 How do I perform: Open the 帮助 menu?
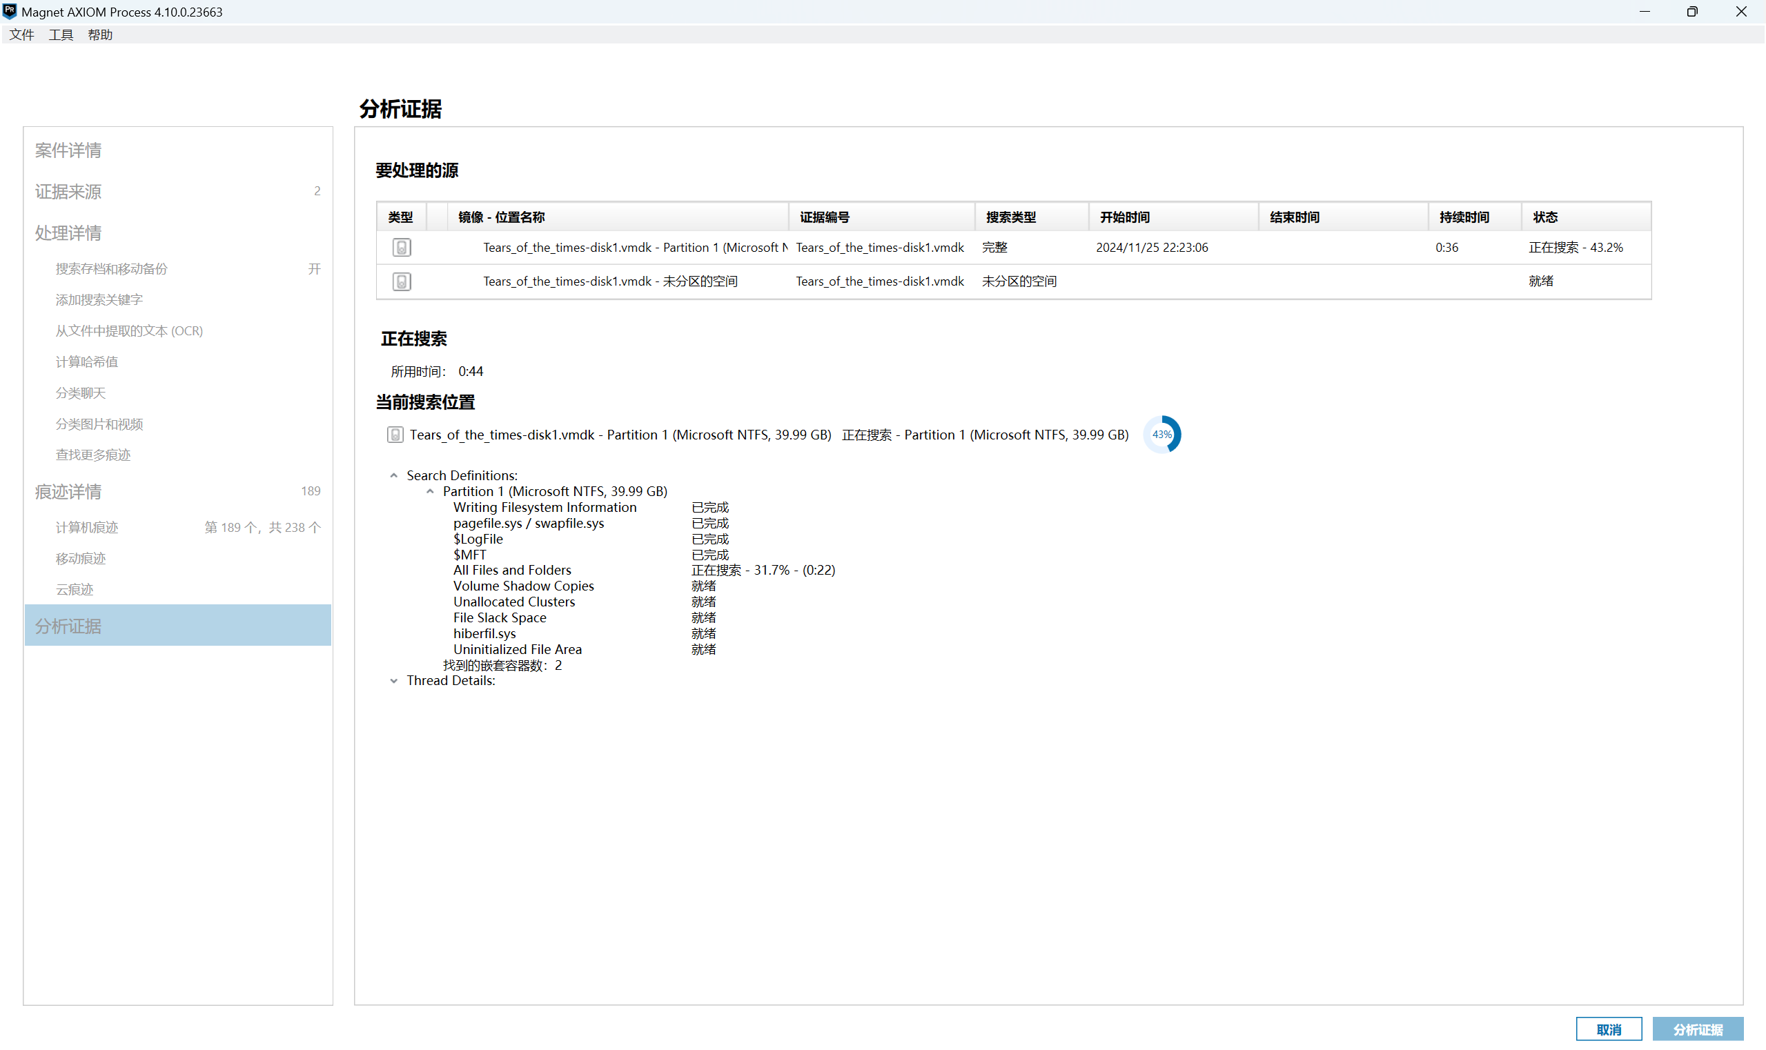click(x=100, y=34)
